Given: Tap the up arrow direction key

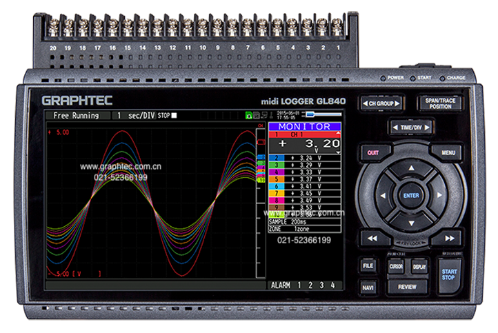Looking at the screenshot, I should point(411,168).
